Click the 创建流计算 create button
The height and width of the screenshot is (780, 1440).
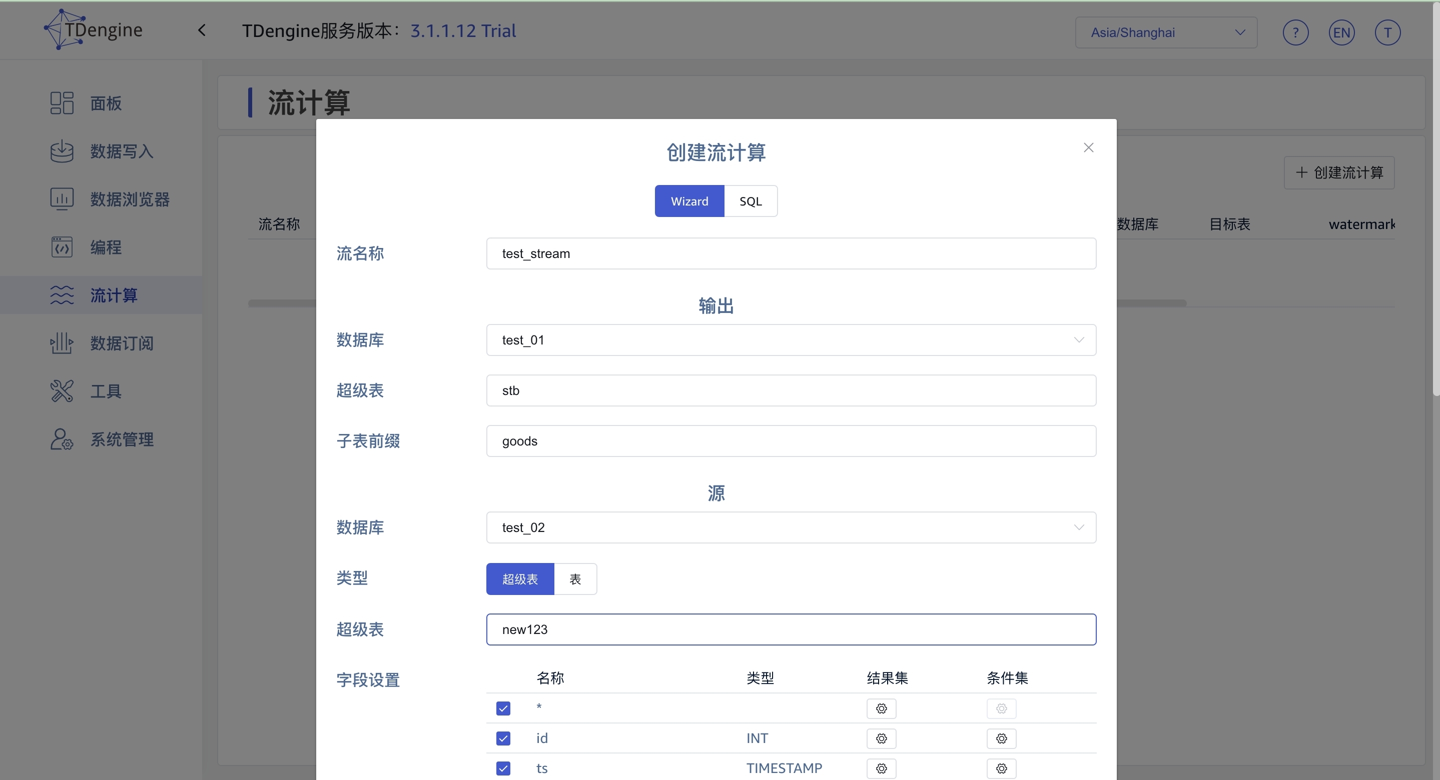(x=1339, y=172)
